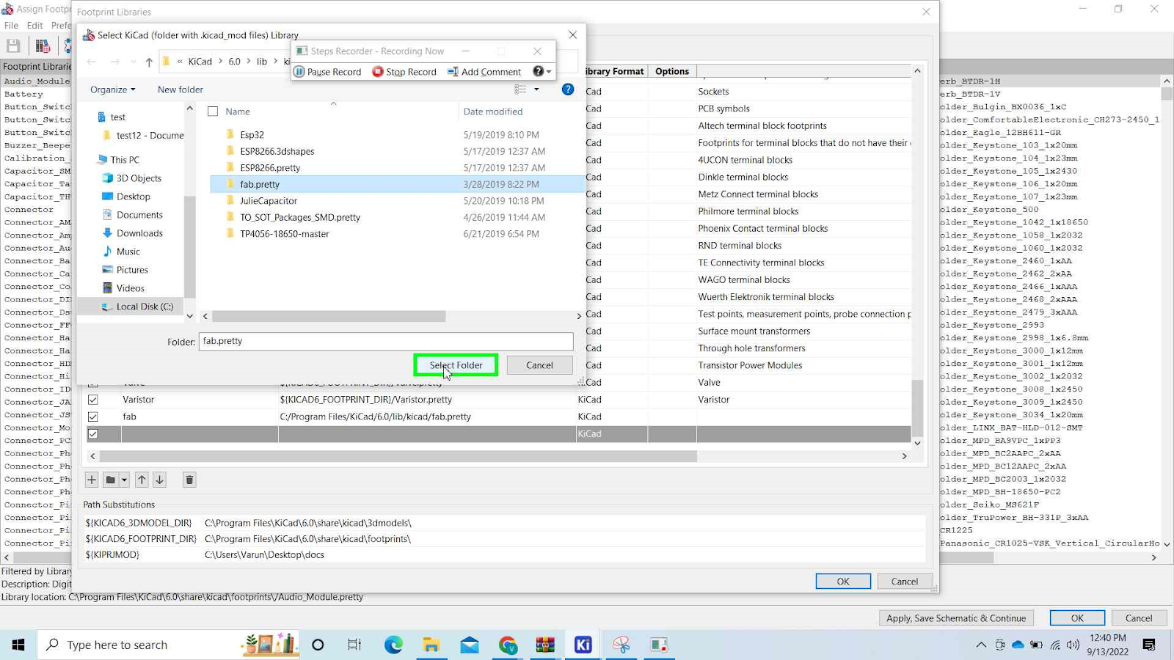This screenshot has width=1174, height=660.
Task: Open File Explorer from taskbar
Action: click(431, 645)
